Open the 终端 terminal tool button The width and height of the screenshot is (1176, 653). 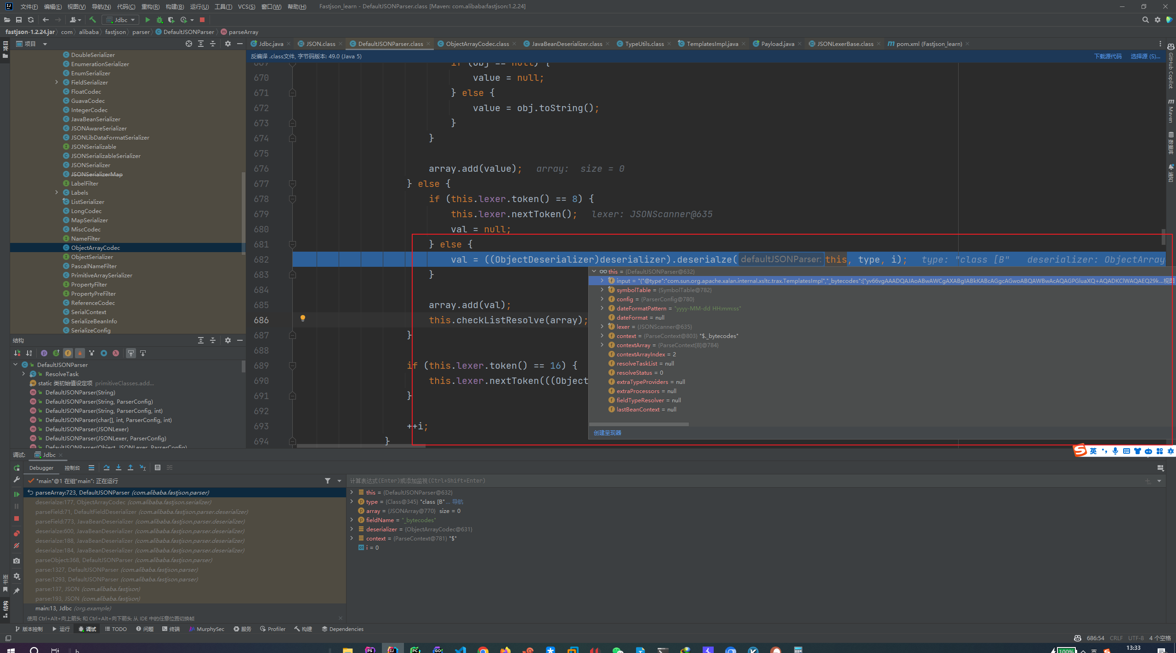coord(171,629)
